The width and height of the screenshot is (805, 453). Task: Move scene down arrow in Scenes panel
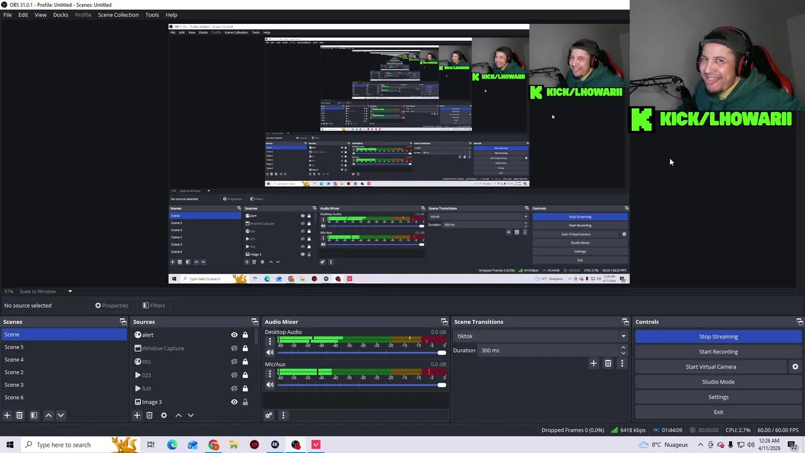61,415
